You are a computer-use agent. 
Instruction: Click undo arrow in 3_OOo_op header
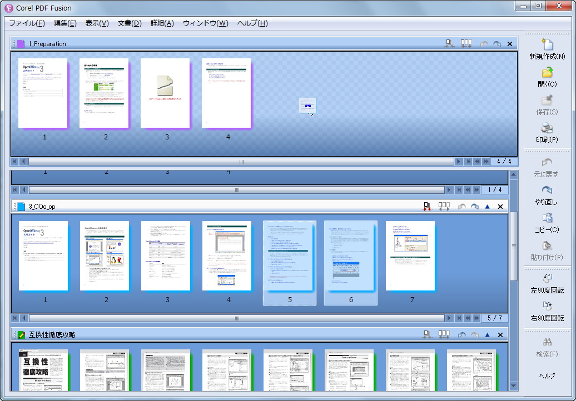[x=462, y=207]
